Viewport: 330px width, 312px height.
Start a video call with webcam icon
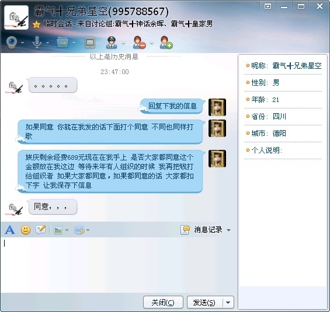[12, 42]
